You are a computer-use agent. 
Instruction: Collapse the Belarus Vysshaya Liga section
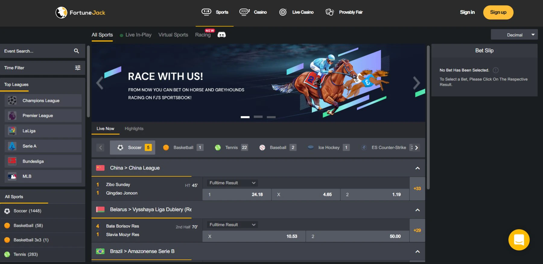tap(418, 210)
